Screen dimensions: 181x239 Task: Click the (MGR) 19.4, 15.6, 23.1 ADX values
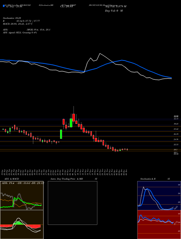(x=38, y=30)
